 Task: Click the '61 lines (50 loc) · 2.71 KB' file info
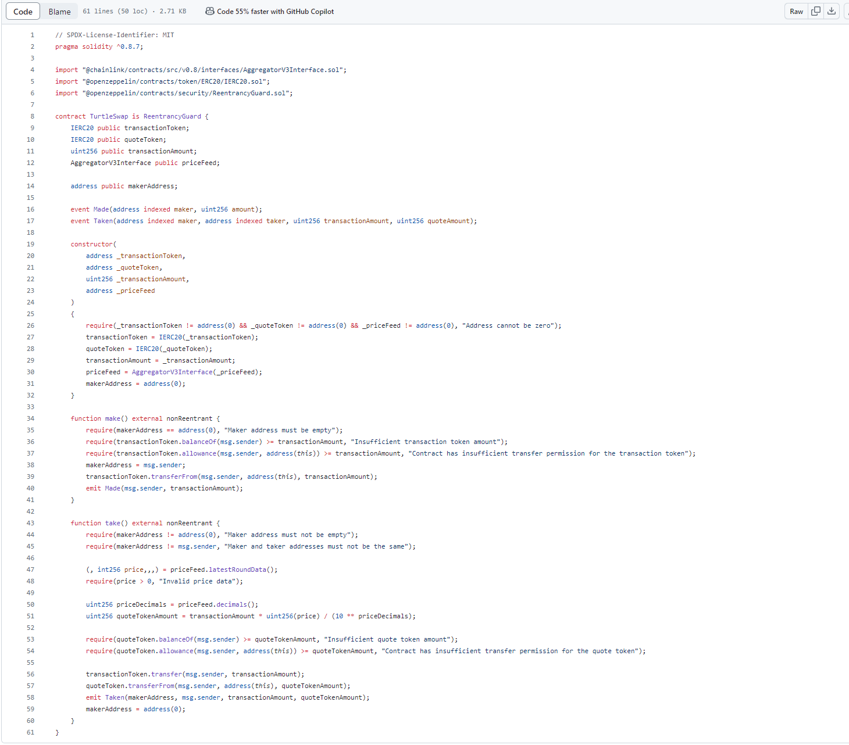(x=134, y=12)
